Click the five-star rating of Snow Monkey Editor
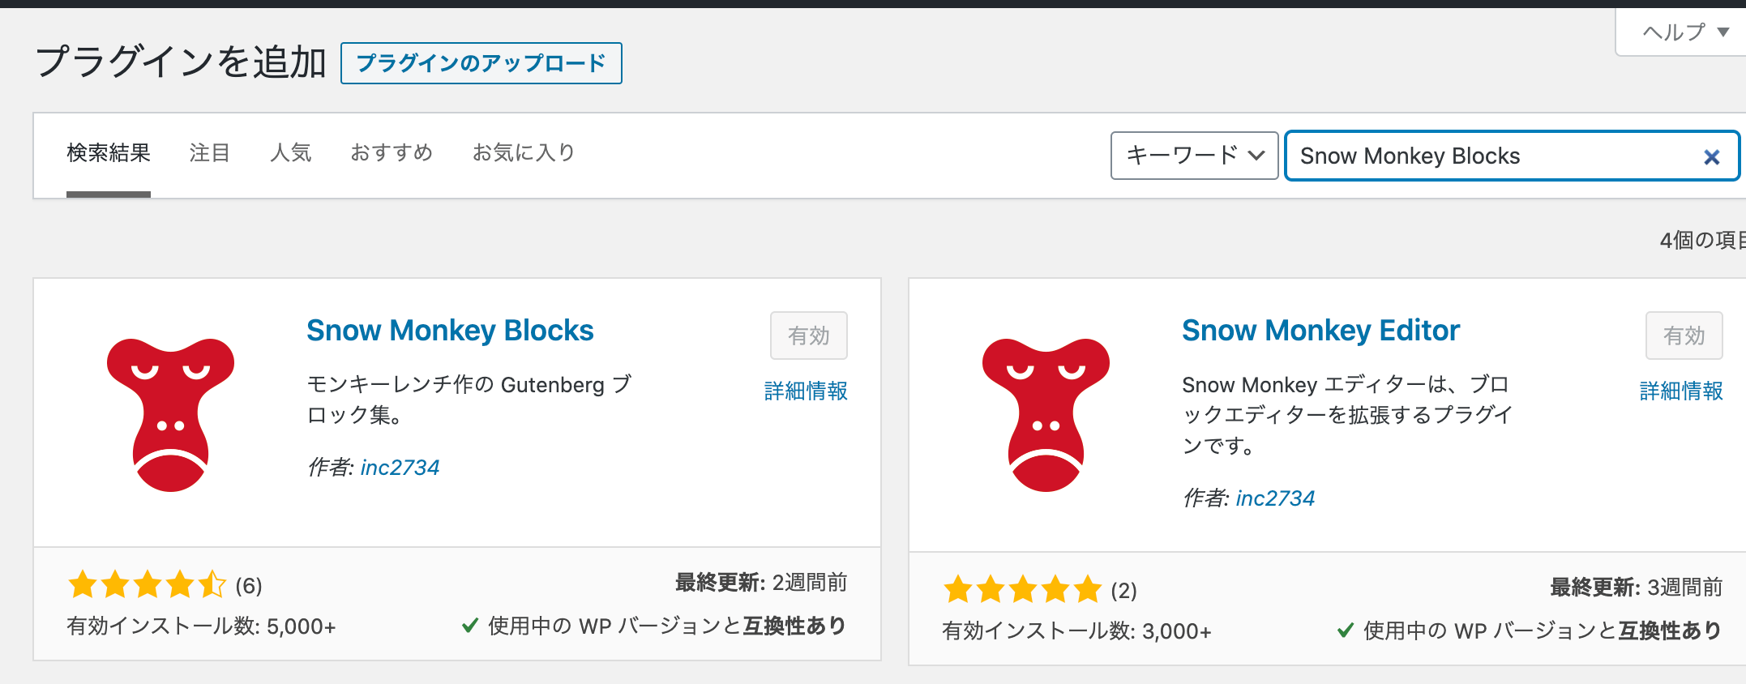 click(x=1022, y=589)
